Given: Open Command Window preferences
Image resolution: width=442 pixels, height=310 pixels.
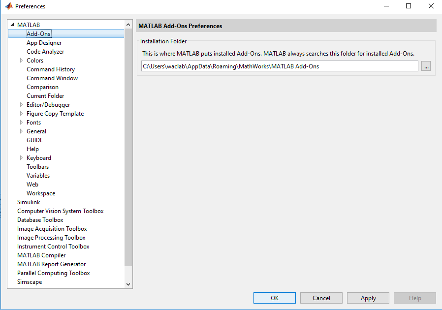Looking at the screenshot, I should coord(52,78).
